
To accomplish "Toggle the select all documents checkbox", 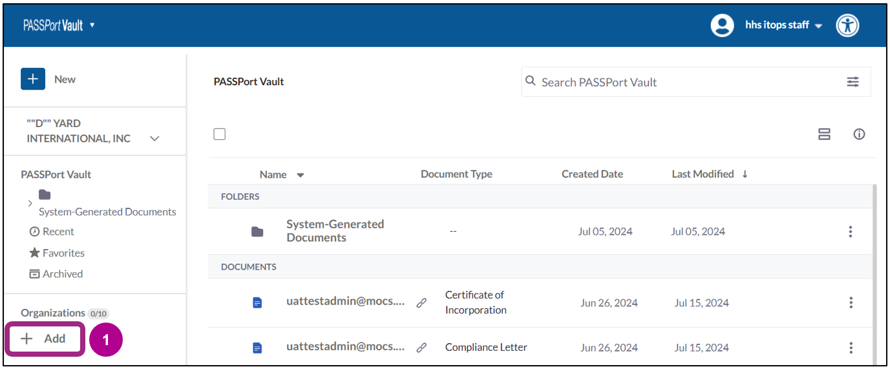I will (220, 134).
